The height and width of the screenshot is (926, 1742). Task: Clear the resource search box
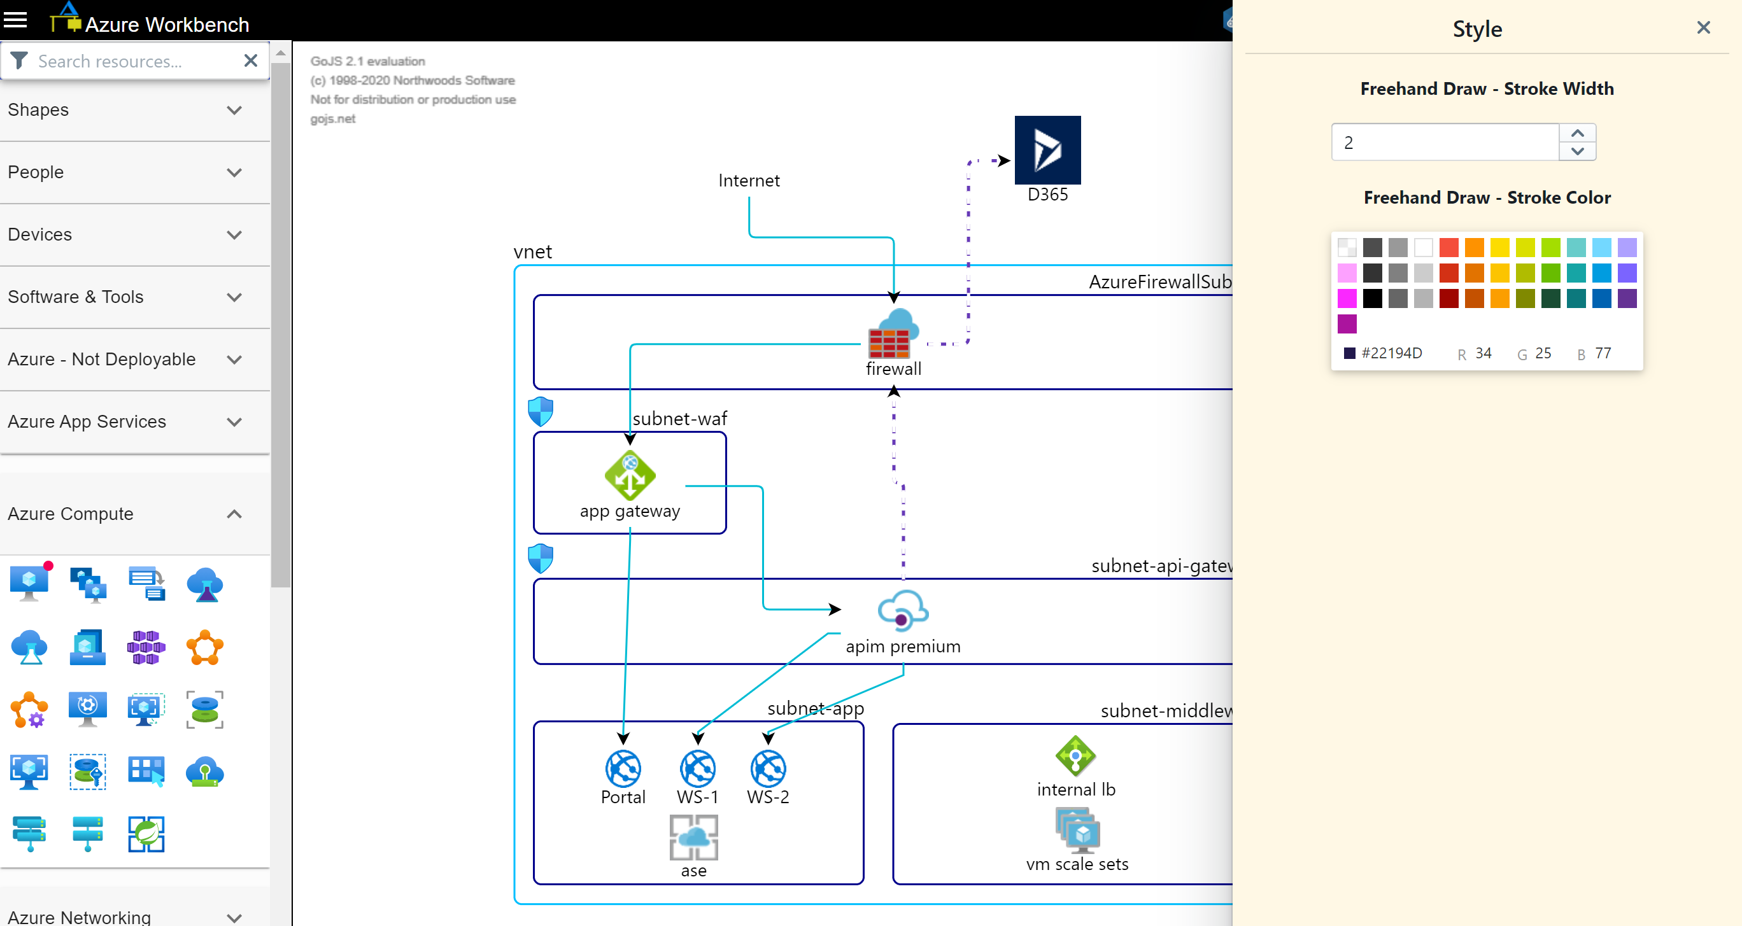pyautogui.click(x=250, y=61)
